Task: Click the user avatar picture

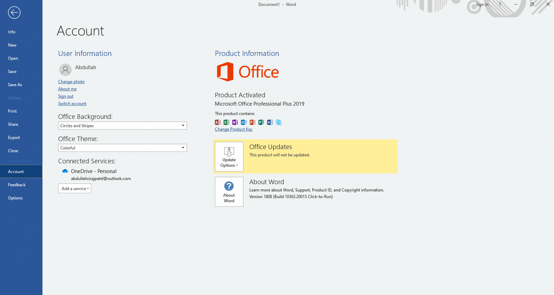Action: (65, 70)
